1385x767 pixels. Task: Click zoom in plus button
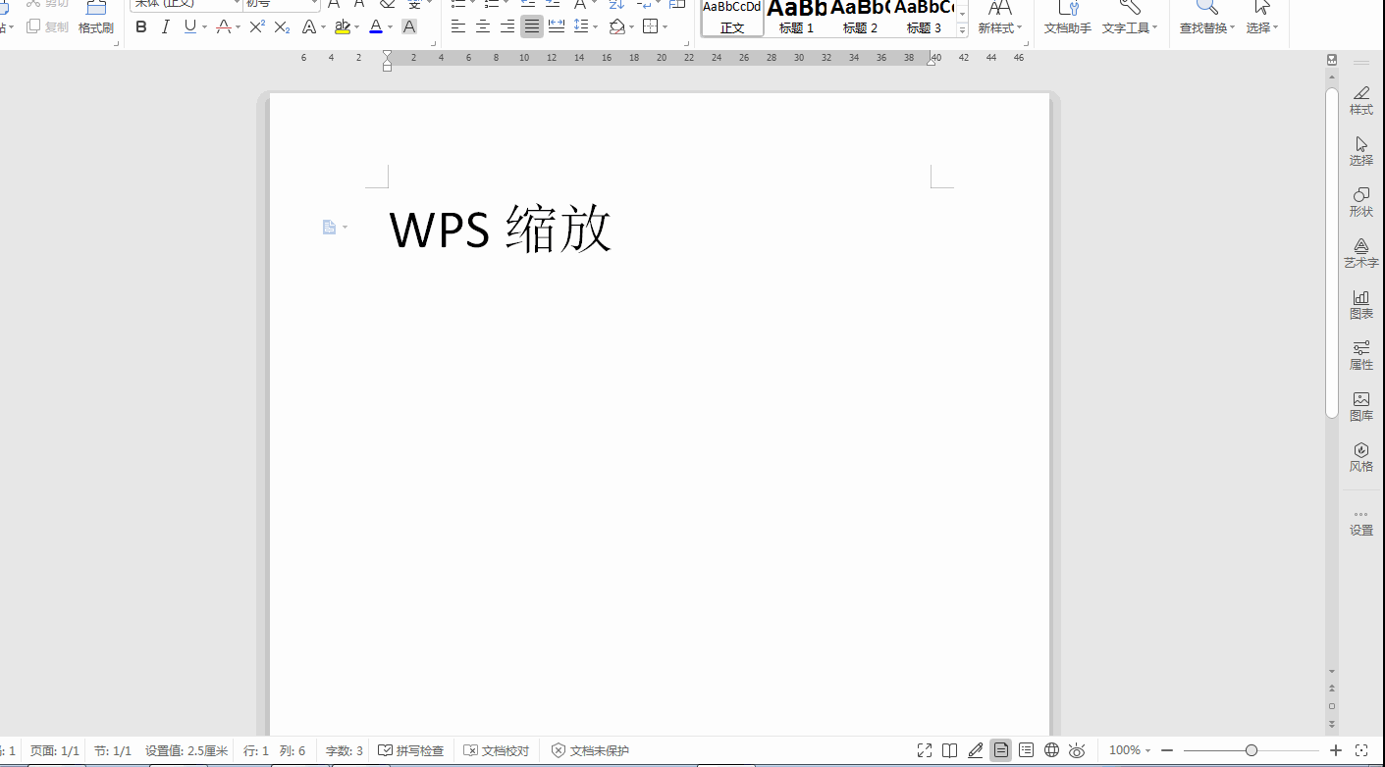(x=1335, y=750)
